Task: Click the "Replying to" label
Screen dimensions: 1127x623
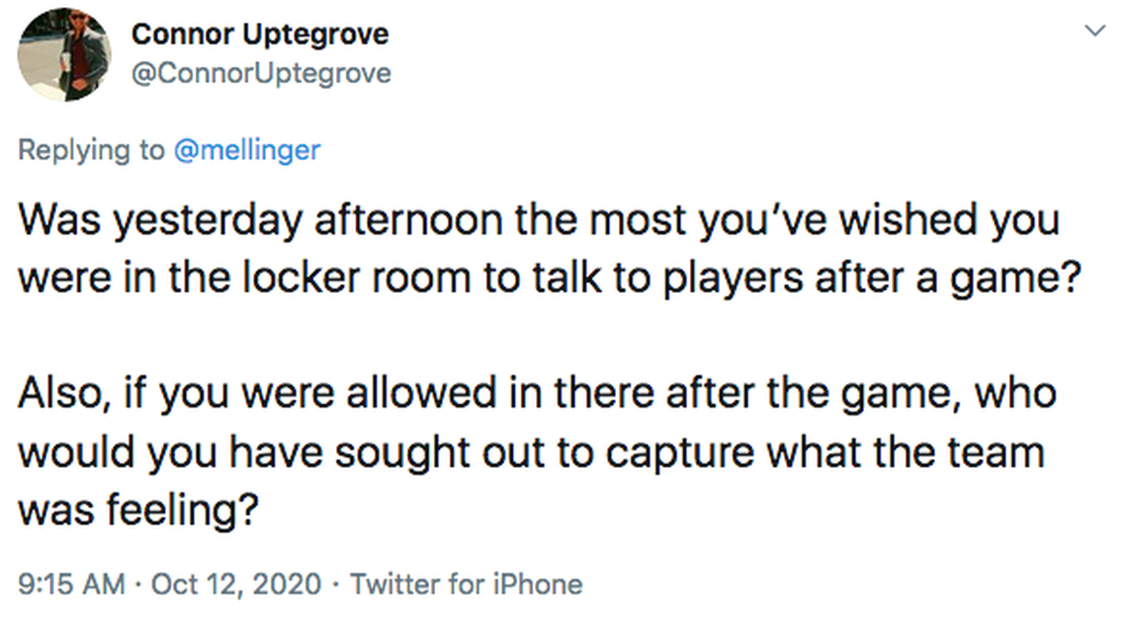Action: (x=92, y=149)
